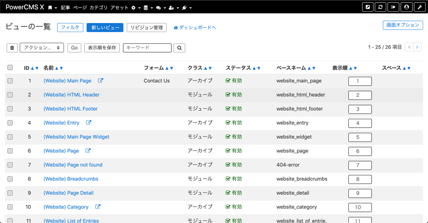Open the アセット menu item
Screen dimensions: 428x223
[119, 8]
